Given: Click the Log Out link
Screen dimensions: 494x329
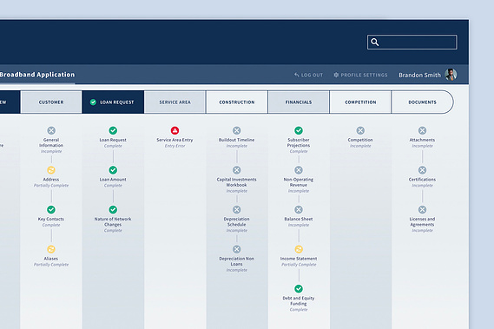Looking at the screenshot, I should 309,75.
